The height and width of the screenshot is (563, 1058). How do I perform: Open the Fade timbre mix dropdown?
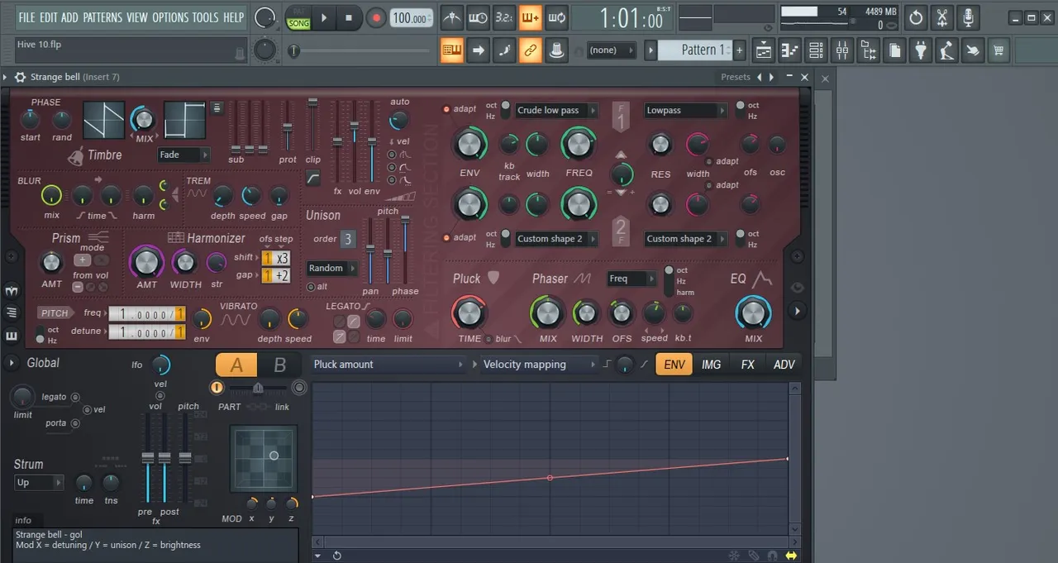tap(183, 155)
